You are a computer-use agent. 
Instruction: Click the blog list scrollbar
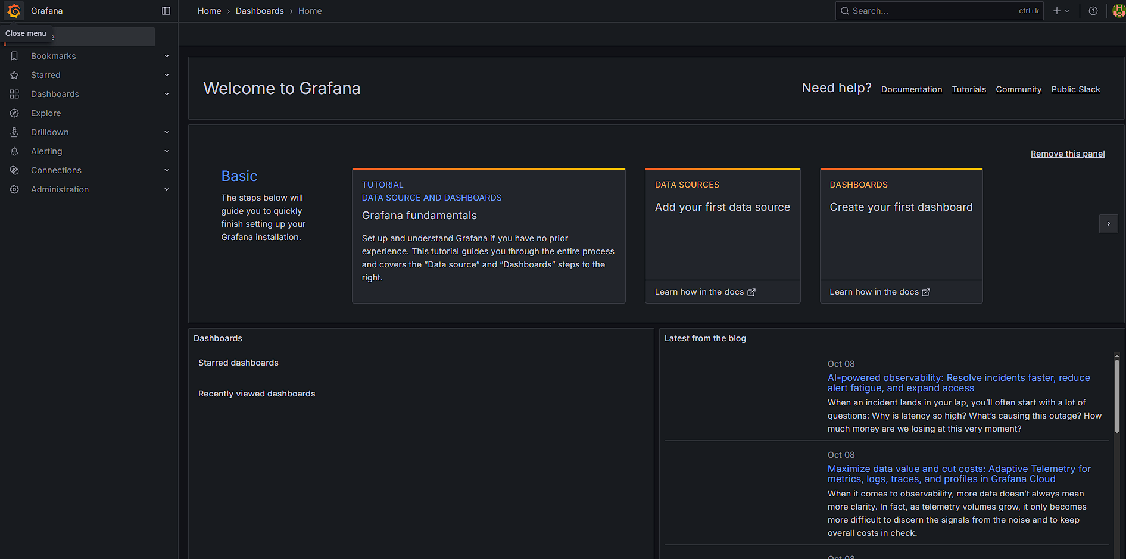click(x=1116, y=396)
